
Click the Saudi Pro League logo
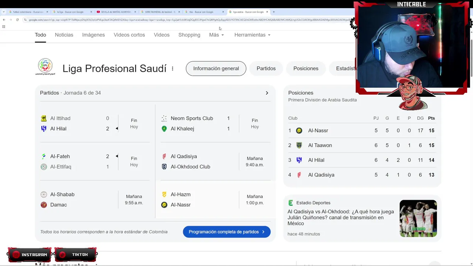(x=45, y=66)
